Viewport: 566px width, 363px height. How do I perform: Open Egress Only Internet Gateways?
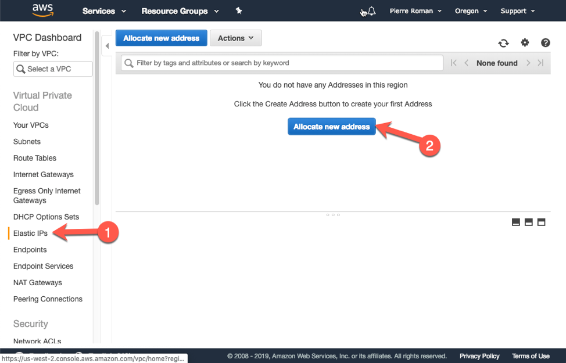point(47,196)
